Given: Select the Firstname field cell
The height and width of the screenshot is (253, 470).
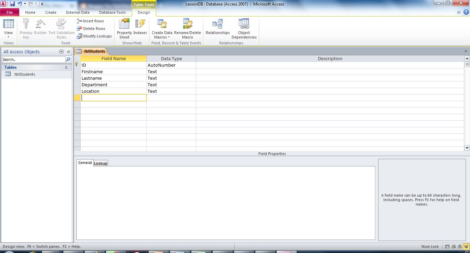Looking at the screenshot, I should pos(114,71).
